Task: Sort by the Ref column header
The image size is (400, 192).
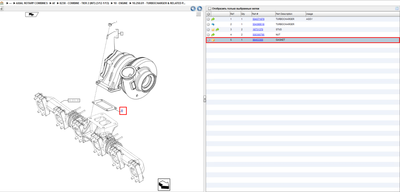Action: point(235,14)
